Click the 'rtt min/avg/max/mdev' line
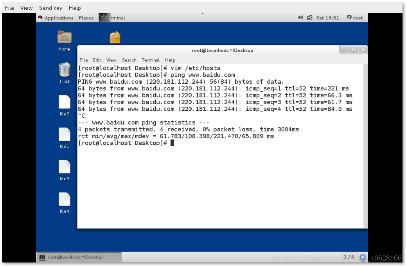Image resolution: width=406 pixels, height=266 pixels. 176,136
